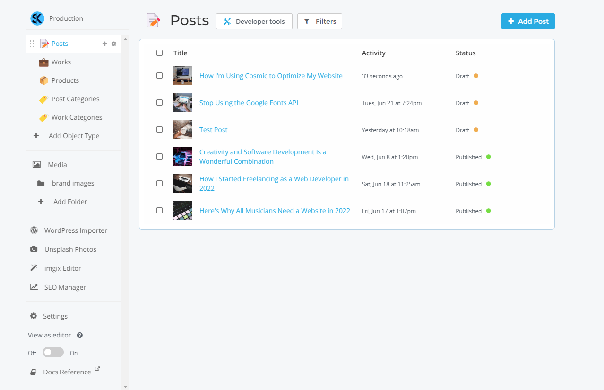The width and height of the screenshot is (604, 390).
Task: Go to Work Categories in sidebar
Action: point(77,117)
